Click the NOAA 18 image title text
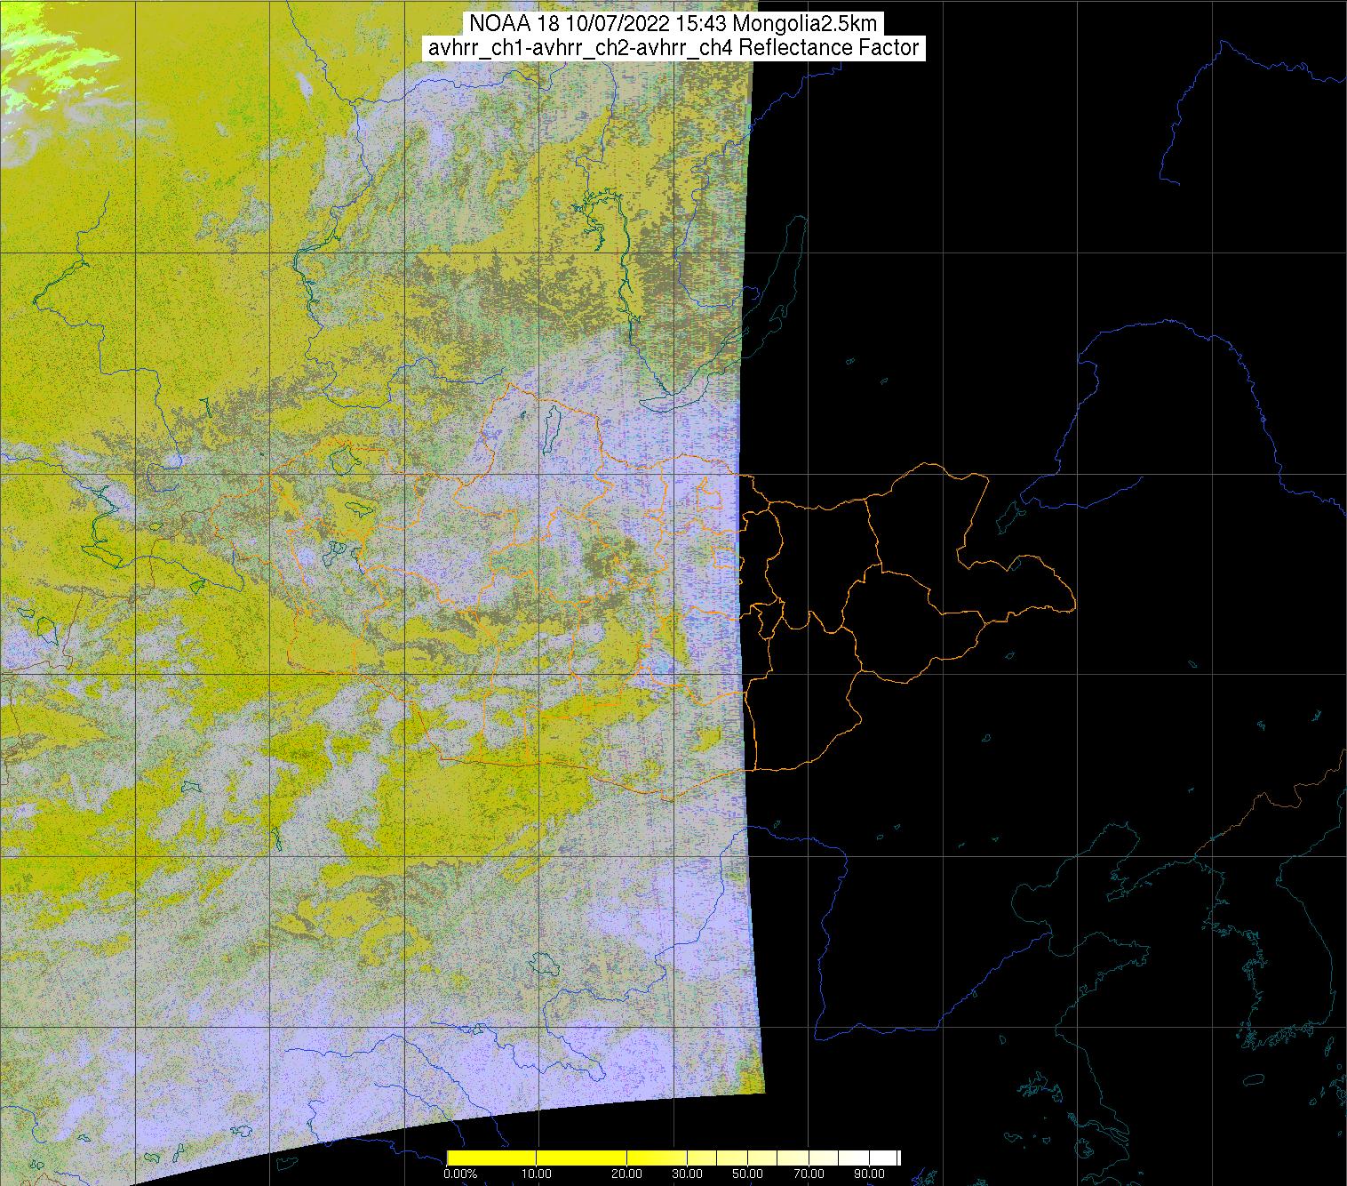 pos(673,23)
